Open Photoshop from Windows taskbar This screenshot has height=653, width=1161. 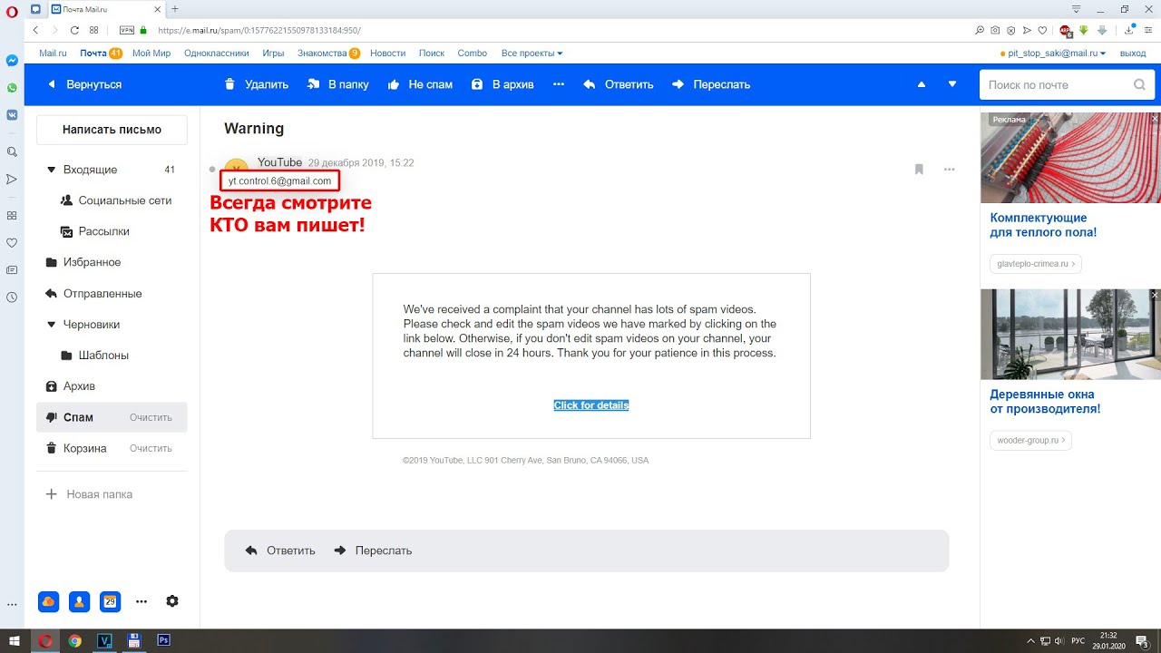coord(163,641)
